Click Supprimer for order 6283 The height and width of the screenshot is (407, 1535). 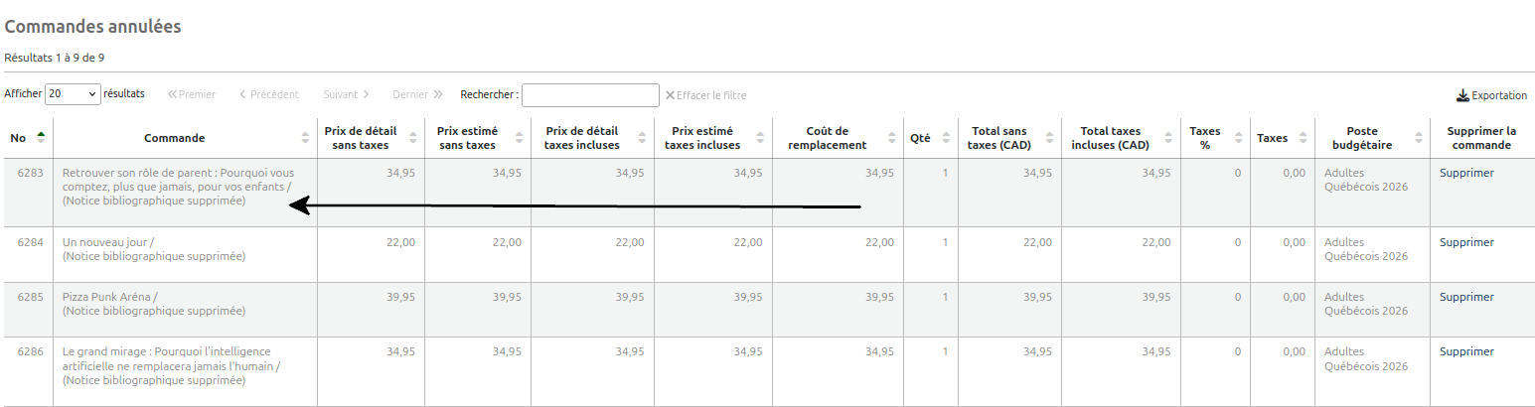click(x=1466, y=173)
